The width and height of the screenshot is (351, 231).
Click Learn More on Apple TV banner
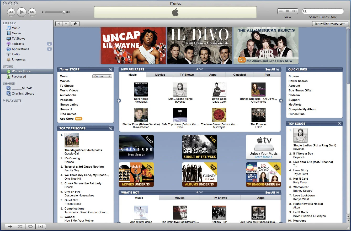(263, 157)
